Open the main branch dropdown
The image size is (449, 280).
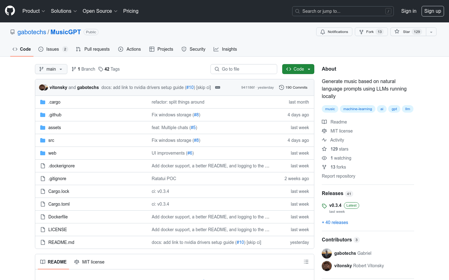pyautogui.click(x=51, y=69)
